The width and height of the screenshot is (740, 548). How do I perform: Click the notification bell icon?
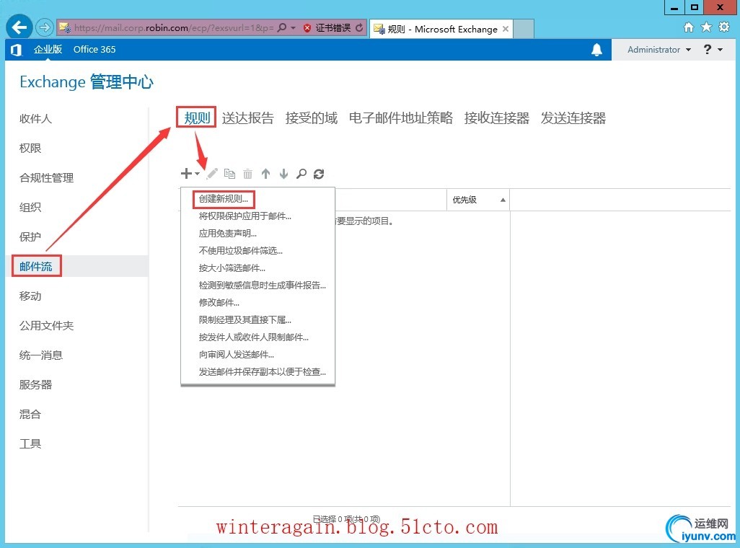tap(596, 50)
